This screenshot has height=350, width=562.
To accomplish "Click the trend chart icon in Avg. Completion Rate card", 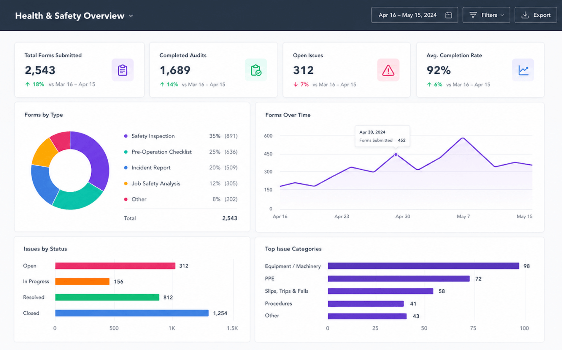I will [x=523, y=70].
